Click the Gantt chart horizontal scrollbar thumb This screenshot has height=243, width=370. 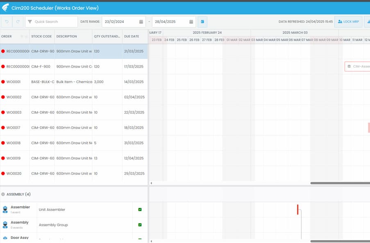pos(340,183)
